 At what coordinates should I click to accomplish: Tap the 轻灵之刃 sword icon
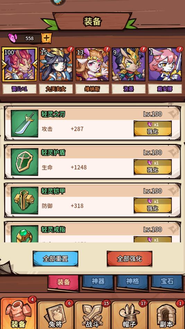pos(25,123)
